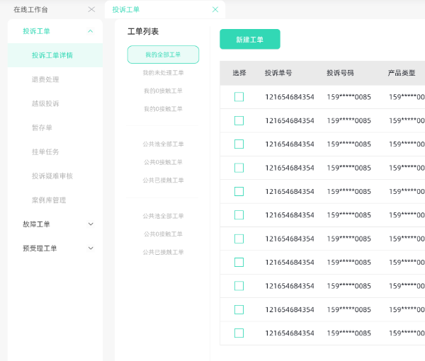
Task: Open 我的未处理工单 list
Action: click(163, 73)
